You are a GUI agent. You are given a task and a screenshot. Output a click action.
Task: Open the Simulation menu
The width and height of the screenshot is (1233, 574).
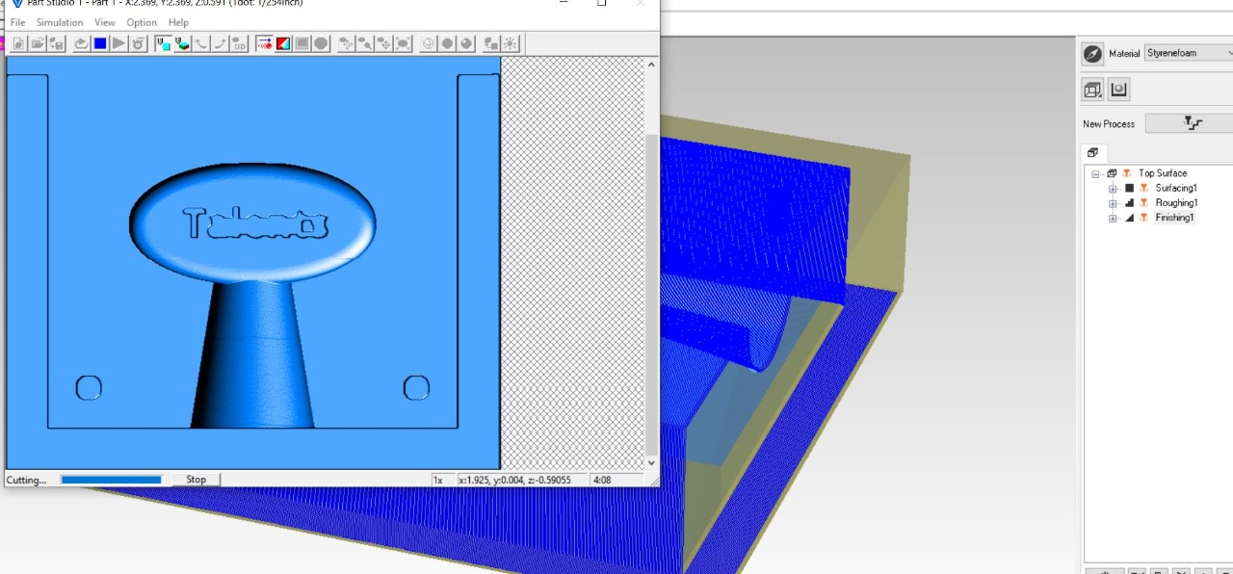click(x=60, y=22)
